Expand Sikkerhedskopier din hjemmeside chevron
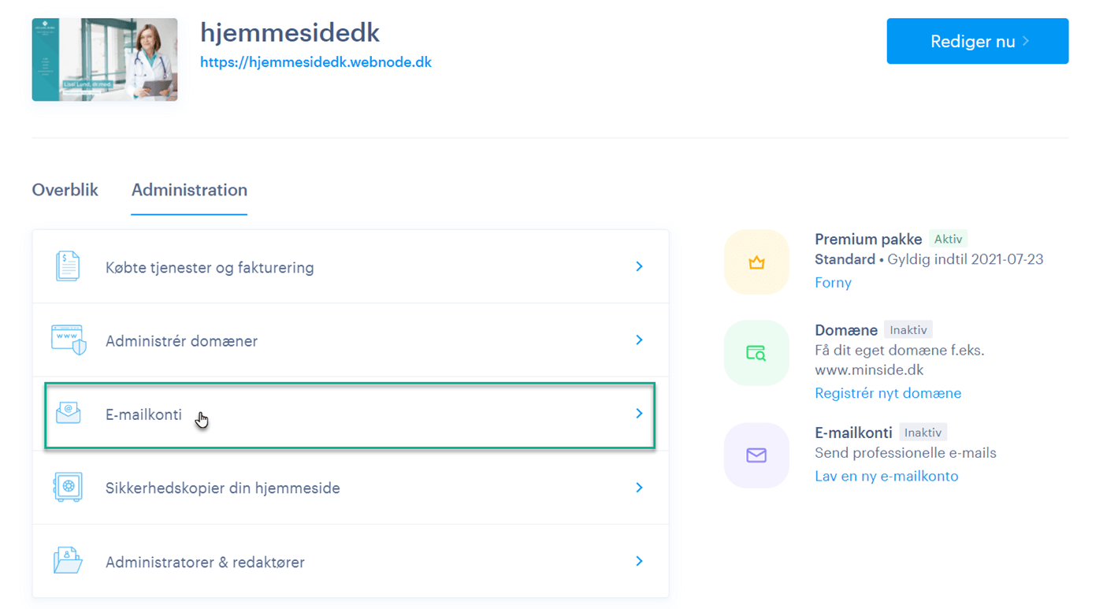 (639, 488)
